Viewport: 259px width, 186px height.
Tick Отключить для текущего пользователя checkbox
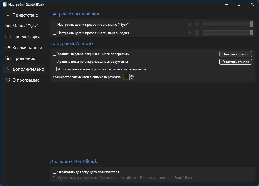coord(55,172)
